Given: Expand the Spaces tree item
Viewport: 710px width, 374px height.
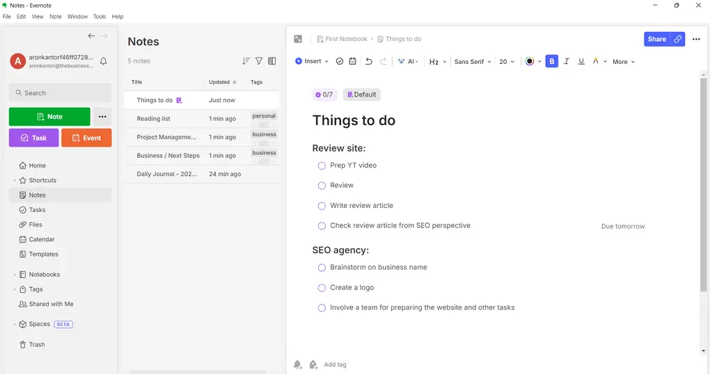Looking at the screenshot, I should pyautogui.click(x=15, y=324).
